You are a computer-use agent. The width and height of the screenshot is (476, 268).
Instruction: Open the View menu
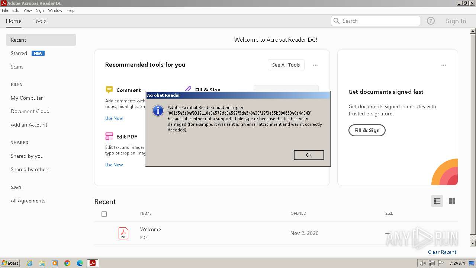pyautogui.click(x=28, y=10)
